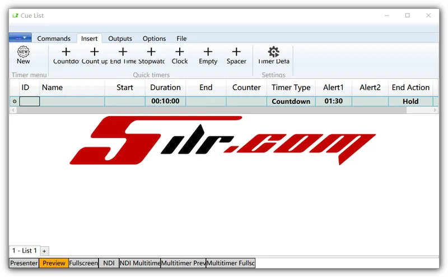Screen dimensions: 448x277
Task: Click the Start column header
Action: tap(125, 88)
